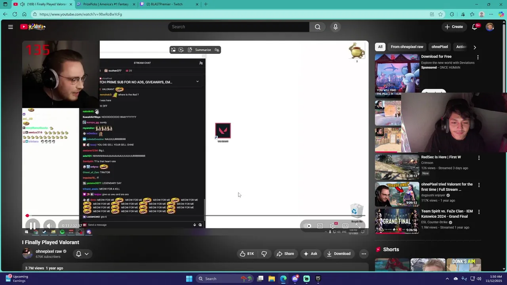Image resolution: width=507 pixels, height=285 pixels.
Task: Click the address bar URL
Action: click(x=81, y=14)
